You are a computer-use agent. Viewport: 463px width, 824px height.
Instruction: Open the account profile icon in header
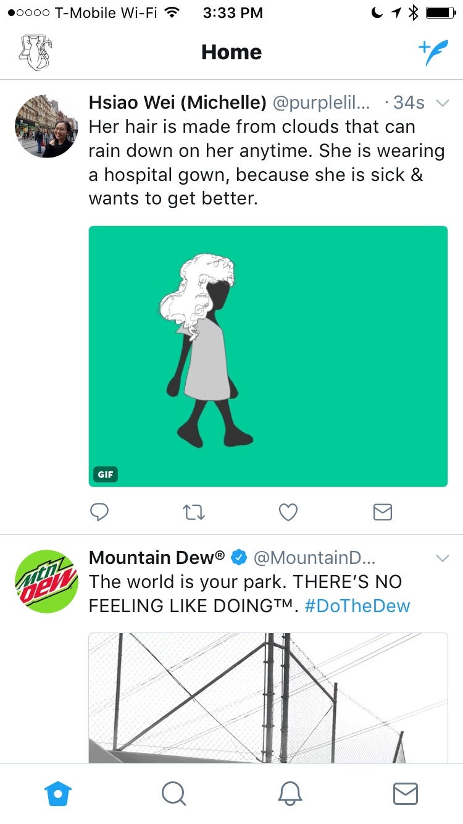(36, 53)
